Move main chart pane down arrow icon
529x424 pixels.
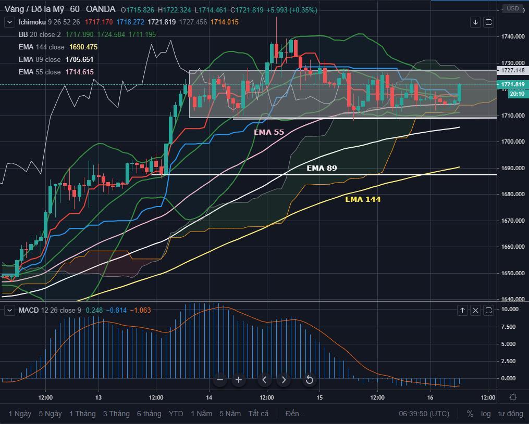click(x=475, y=22)
